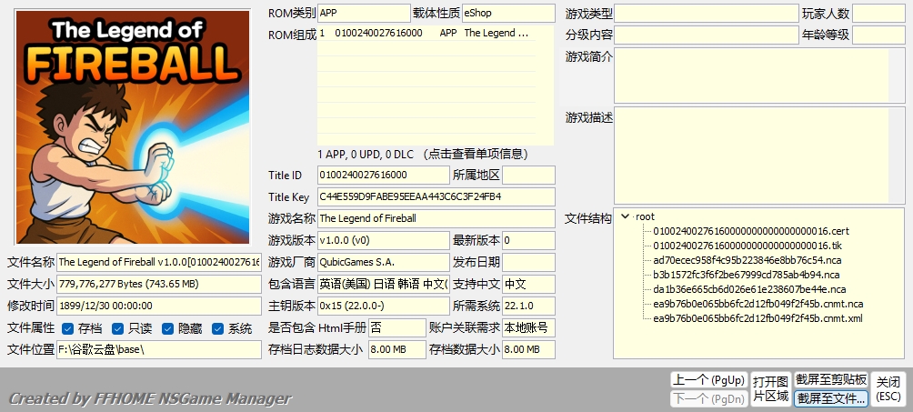
Task: Select the ROM组成 row 0100240027616000 APP
Action: click(426, 34)
